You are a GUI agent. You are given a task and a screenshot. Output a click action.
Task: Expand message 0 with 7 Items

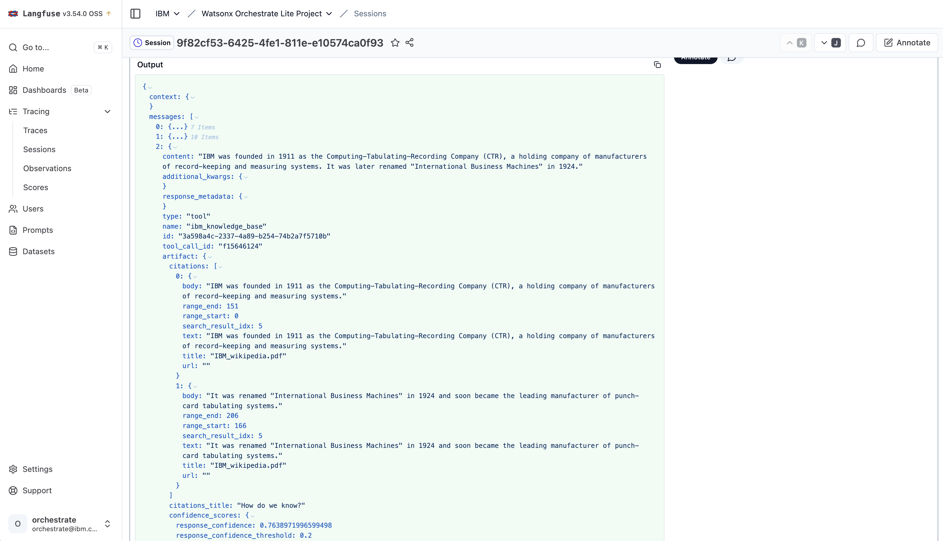point(178,127)
